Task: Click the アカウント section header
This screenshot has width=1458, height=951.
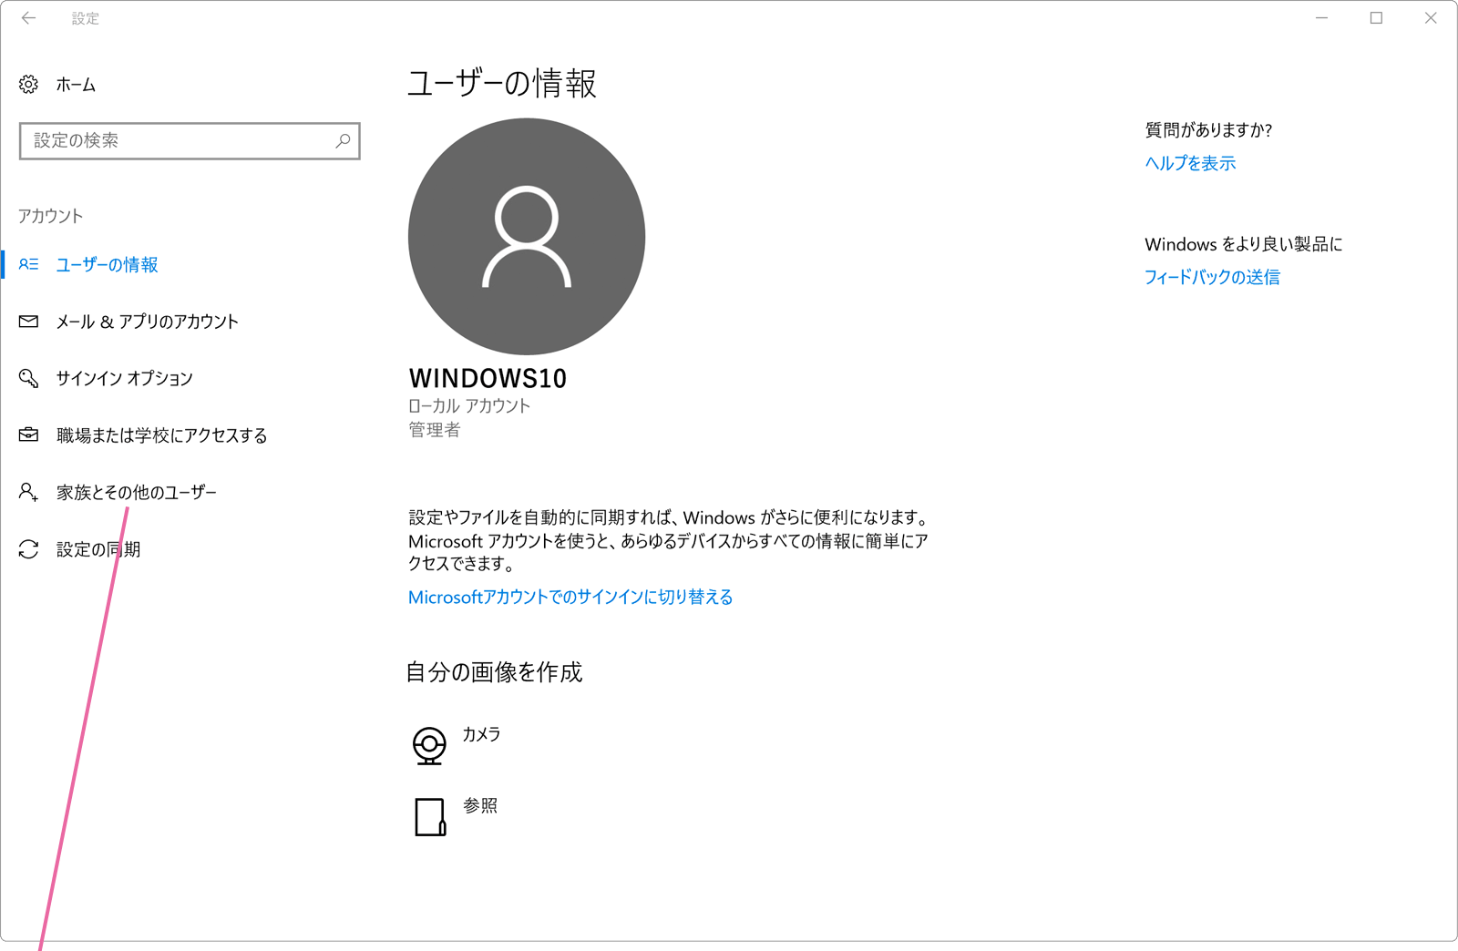Action: coord(50,216)
